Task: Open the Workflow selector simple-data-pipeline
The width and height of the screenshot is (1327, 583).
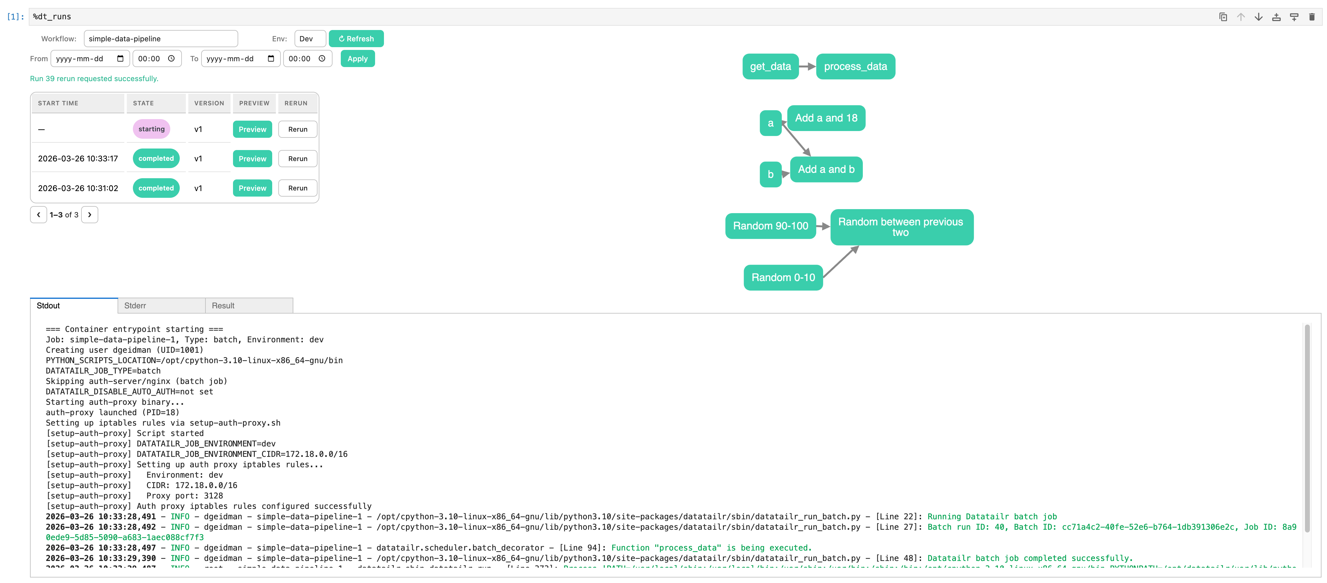Action: 161,38
